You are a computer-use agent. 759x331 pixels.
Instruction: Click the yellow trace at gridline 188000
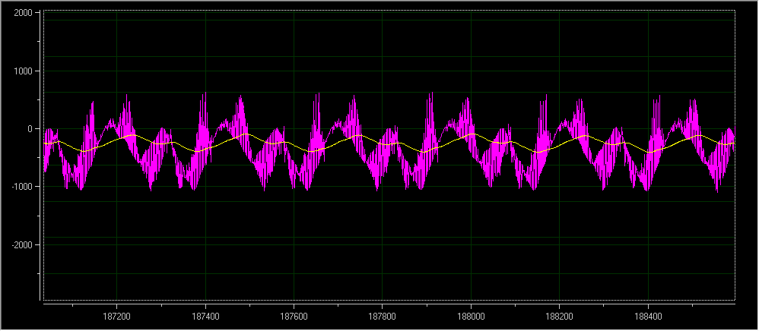click(471, 134)
